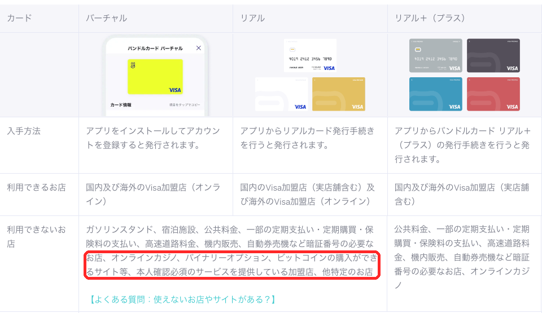Click the white real card with card number

310,56
